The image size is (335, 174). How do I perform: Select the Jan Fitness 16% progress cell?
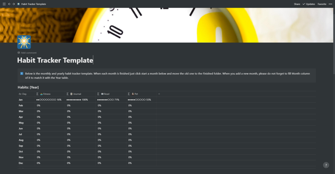pyautogui.click(x=50, y=100)
